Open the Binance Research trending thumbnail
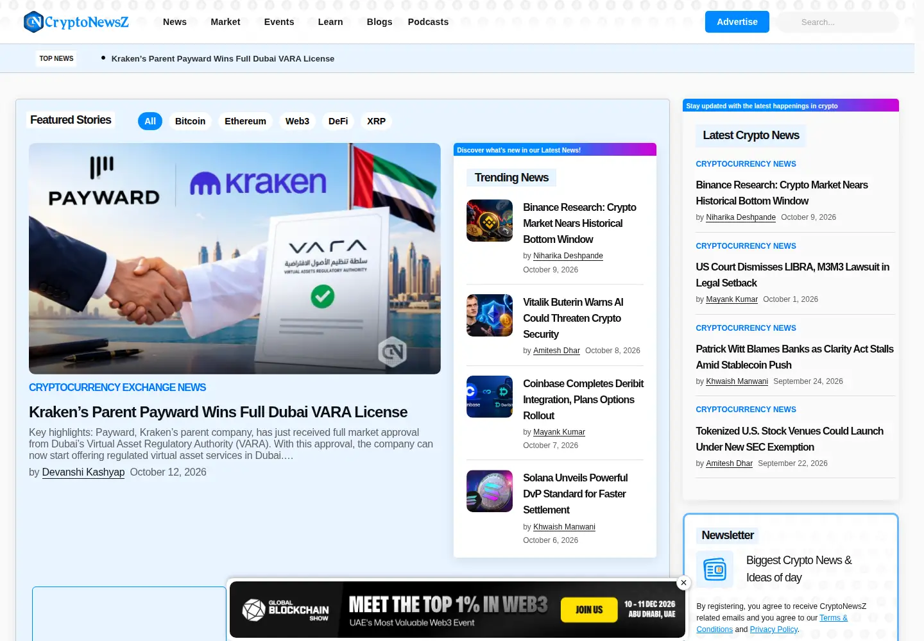The width and height of the screenshot is (924, 641). click(x=490, y=221)
